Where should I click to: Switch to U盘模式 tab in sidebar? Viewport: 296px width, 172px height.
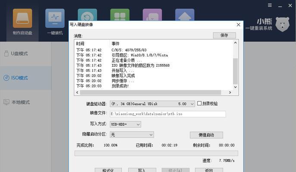click(26, 54)
